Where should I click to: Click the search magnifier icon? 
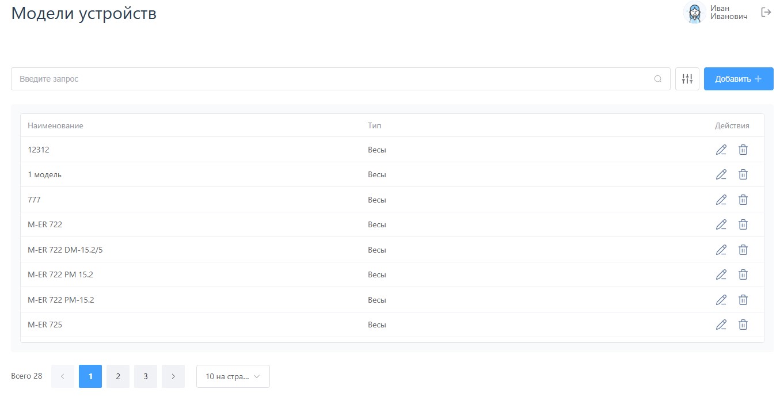(658, 79)
